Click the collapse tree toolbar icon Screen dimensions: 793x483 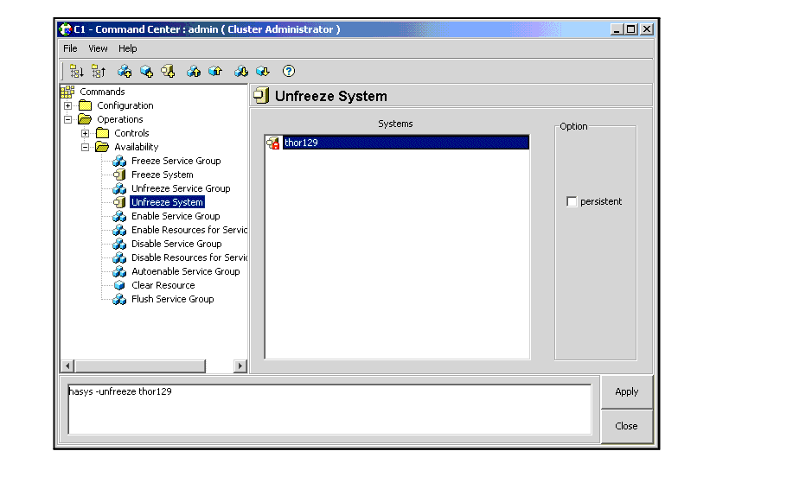coord(98,72)
